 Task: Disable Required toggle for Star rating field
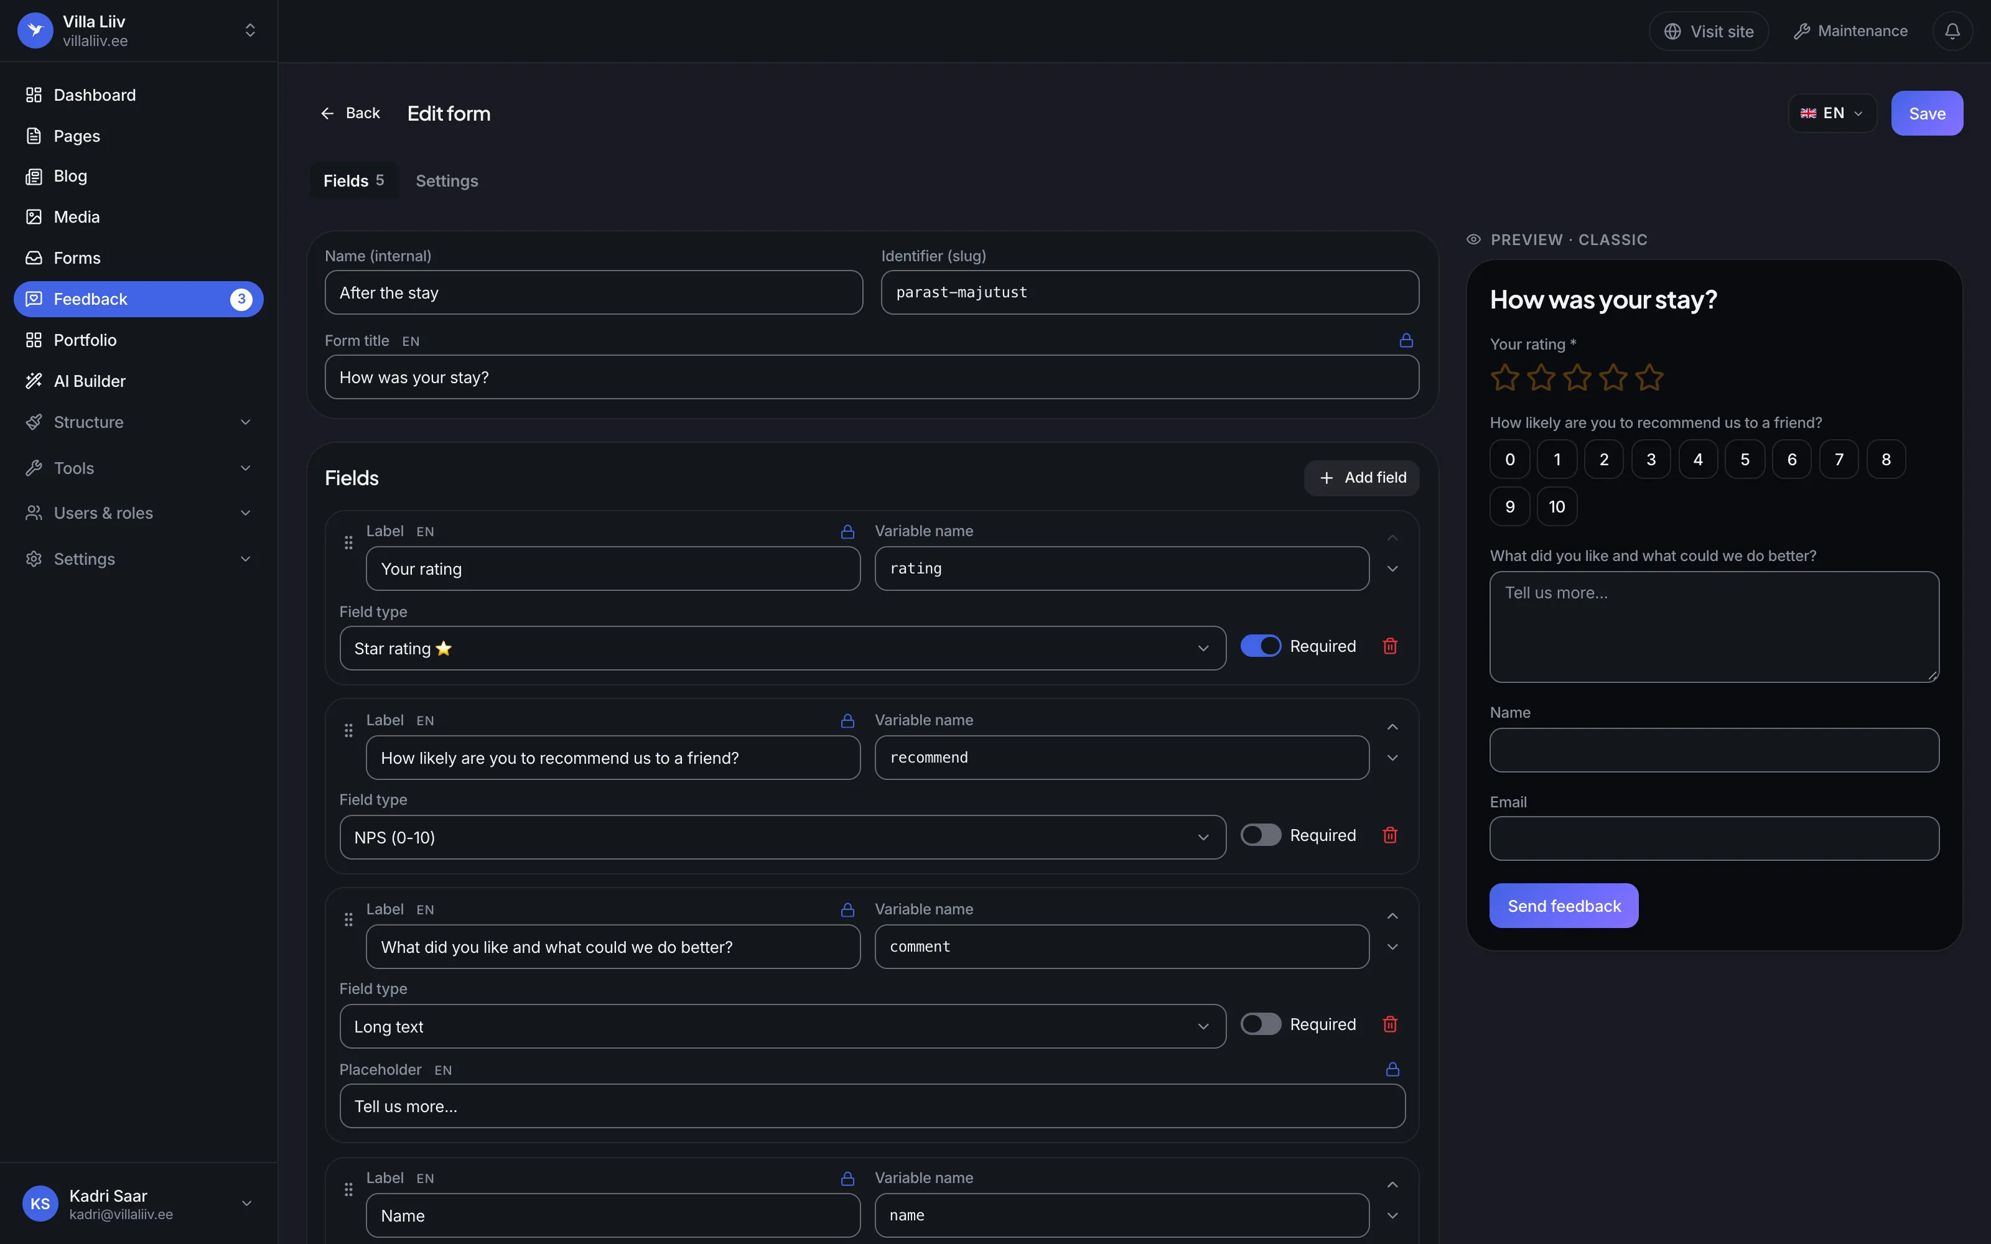[1261, 647]
